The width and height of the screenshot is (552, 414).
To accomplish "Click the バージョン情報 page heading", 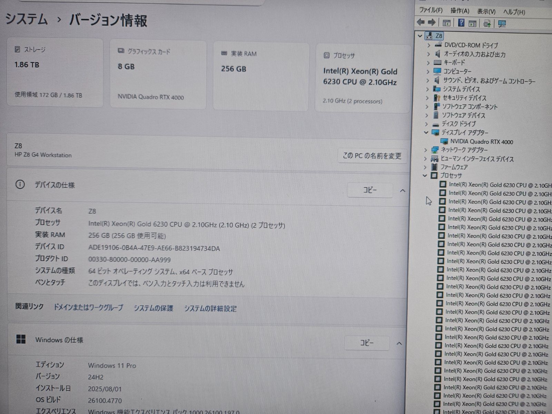I will coord(108,20).
